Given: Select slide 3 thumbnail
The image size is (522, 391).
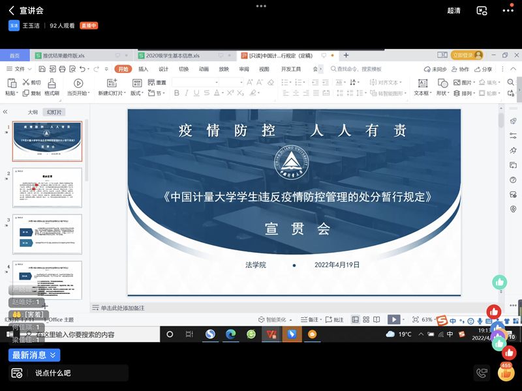Looking at the screenshot, I should pos(47,234).
